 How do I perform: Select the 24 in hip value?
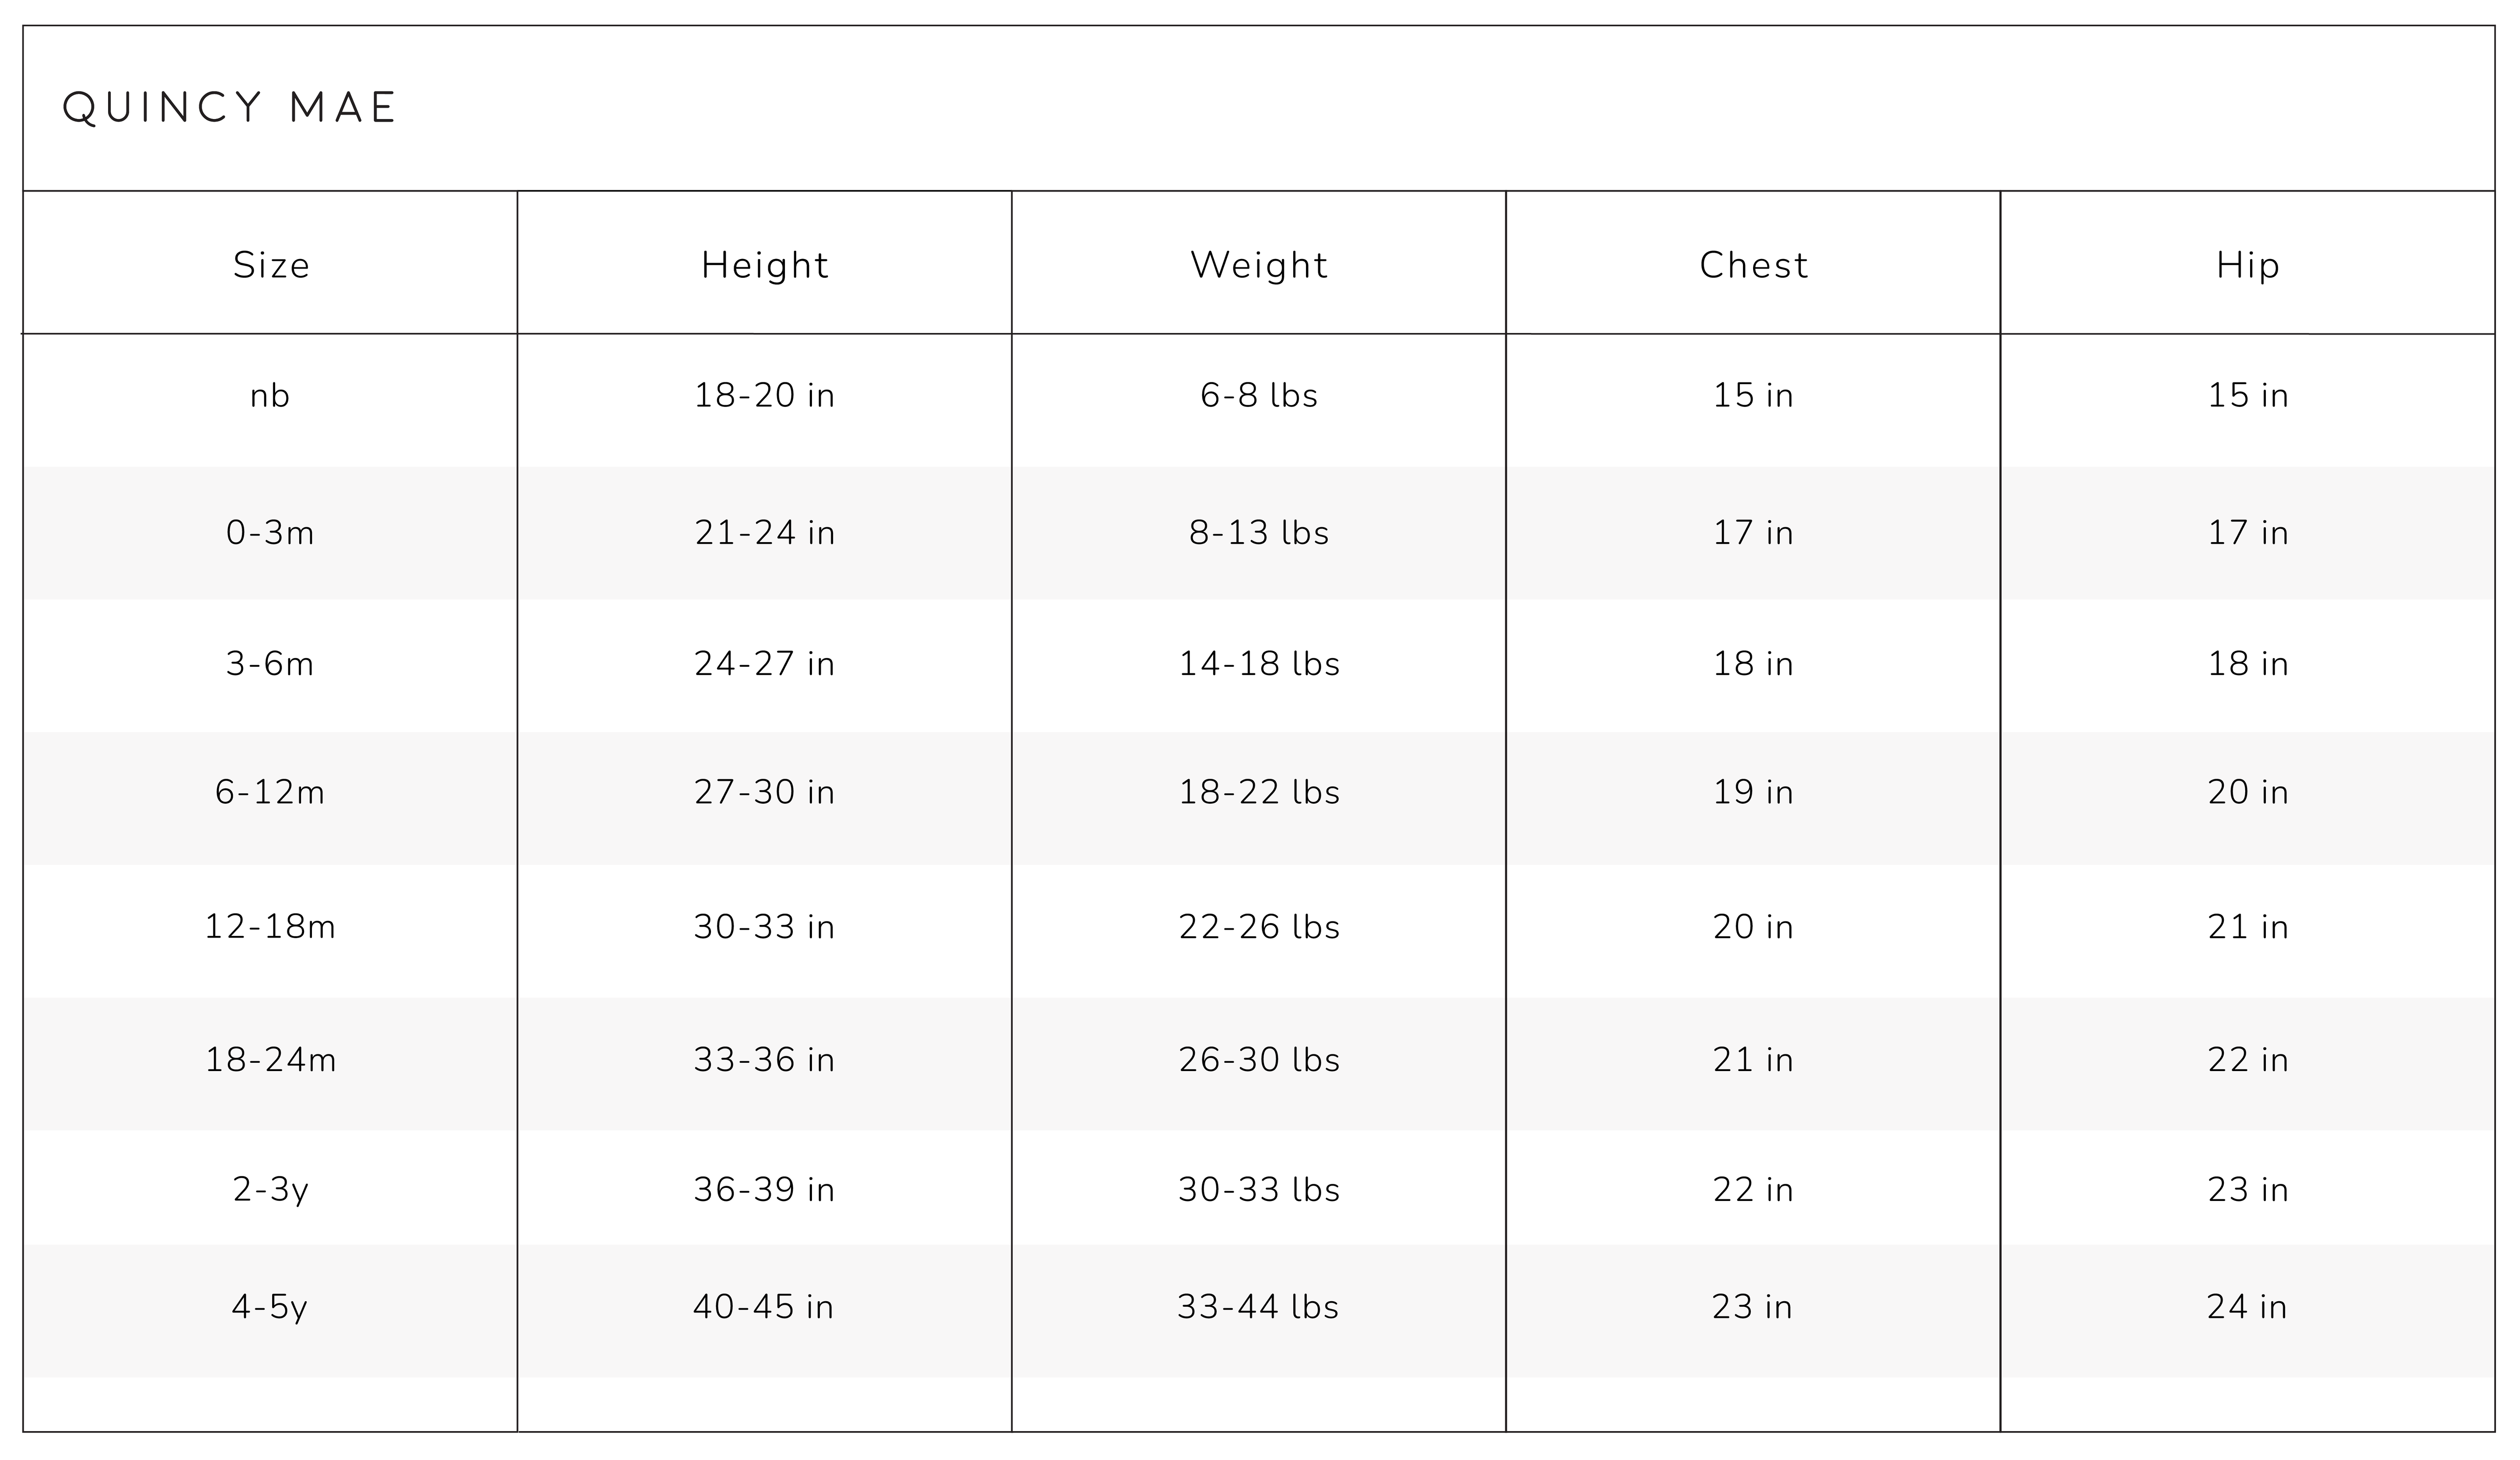click(2247, 1307)
